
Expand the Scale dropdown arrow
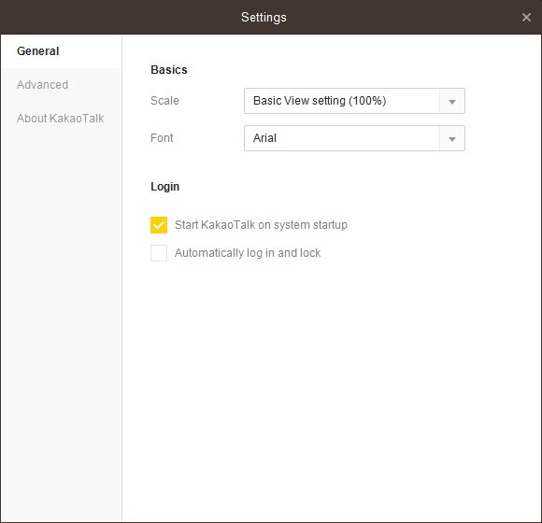click(x=451, y=101)
